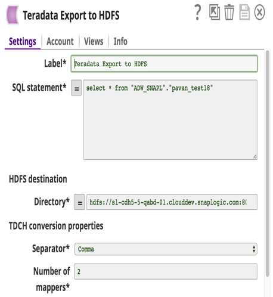Click the export snap settings icon
The width and height of the screenshot is (273, 297).
(215, 13)
